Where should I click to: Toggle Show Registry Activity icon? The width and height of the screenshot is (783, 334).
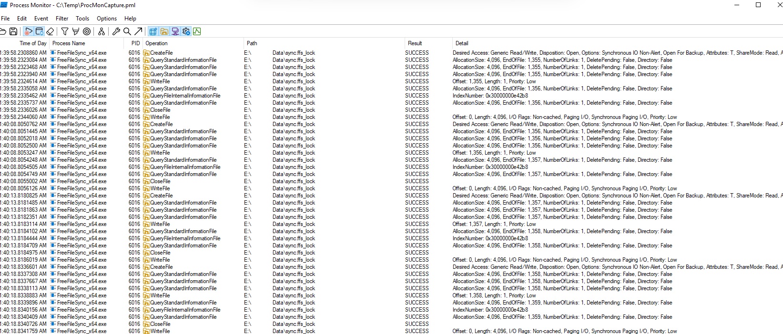[153, 31]
